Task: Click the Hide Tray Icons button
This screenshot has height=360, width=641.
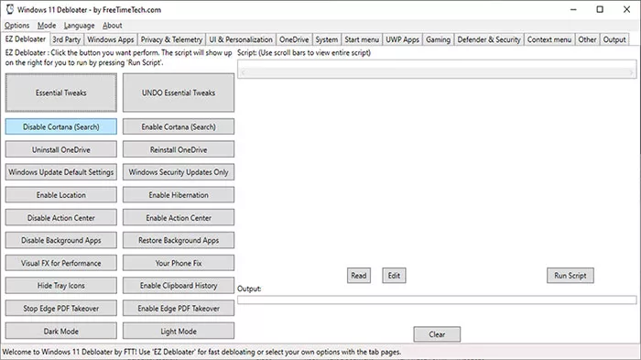Action: 61,286
